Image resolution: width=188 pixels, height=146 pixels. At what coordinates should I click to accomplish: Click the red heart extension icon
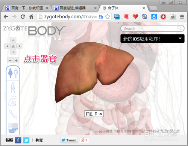pos(135,16)
